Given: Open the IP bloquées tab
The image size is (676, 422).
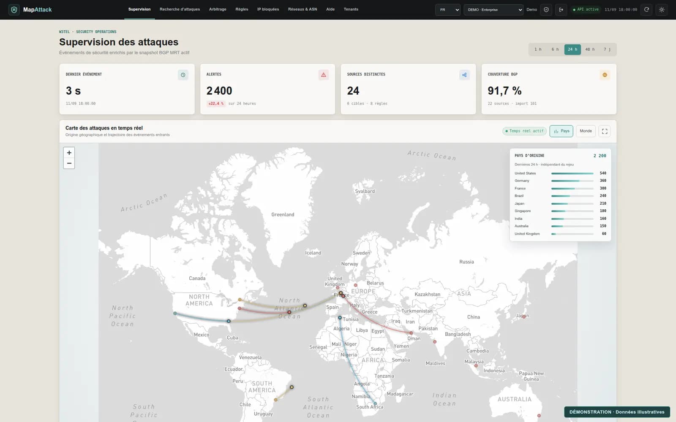Looking at the screenshot, I should coord(268,9).
